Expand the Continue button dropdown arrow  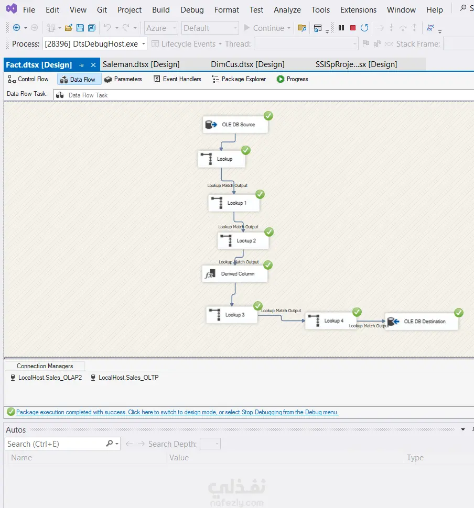coord(289,28)
